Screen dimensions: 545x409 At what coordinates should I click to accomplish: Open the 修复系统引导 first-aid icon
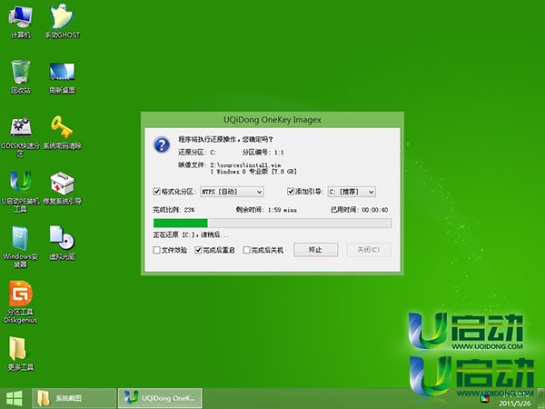(x=62, y=188)
